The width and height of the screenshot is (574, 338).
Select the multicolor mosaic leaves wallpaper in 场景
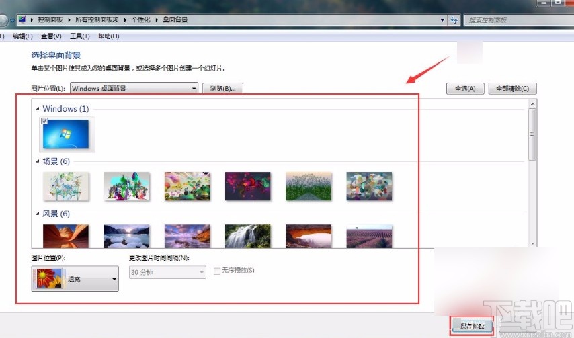point(370,186)
